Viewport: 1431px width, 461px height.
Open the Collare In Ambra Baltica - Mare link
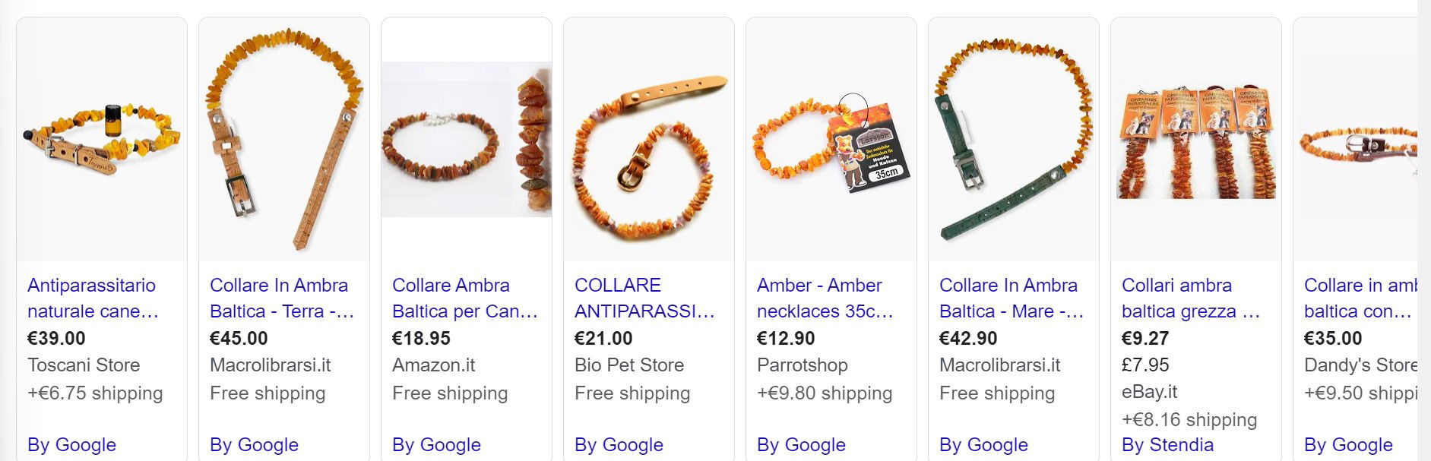pos(1012,298)
